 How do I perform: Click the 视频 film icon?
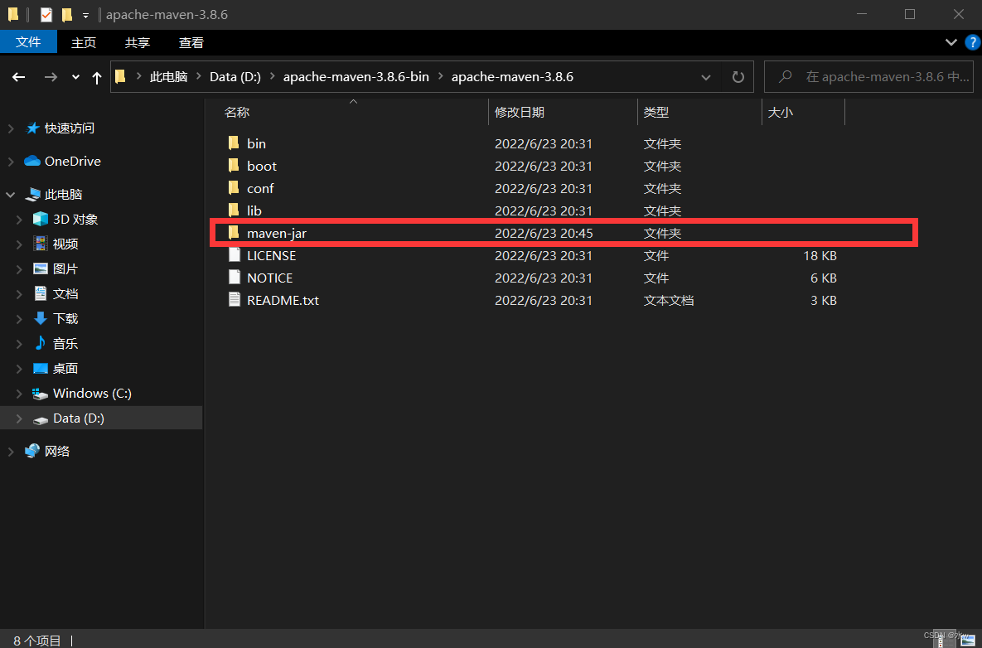(41, 244)
